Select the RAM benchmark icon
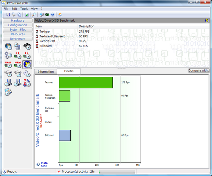 pyautogui.click(x=8, y=65)
